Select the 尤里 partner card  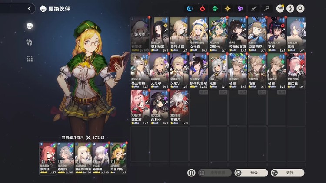pyautogui.click(x=218, y=71)
